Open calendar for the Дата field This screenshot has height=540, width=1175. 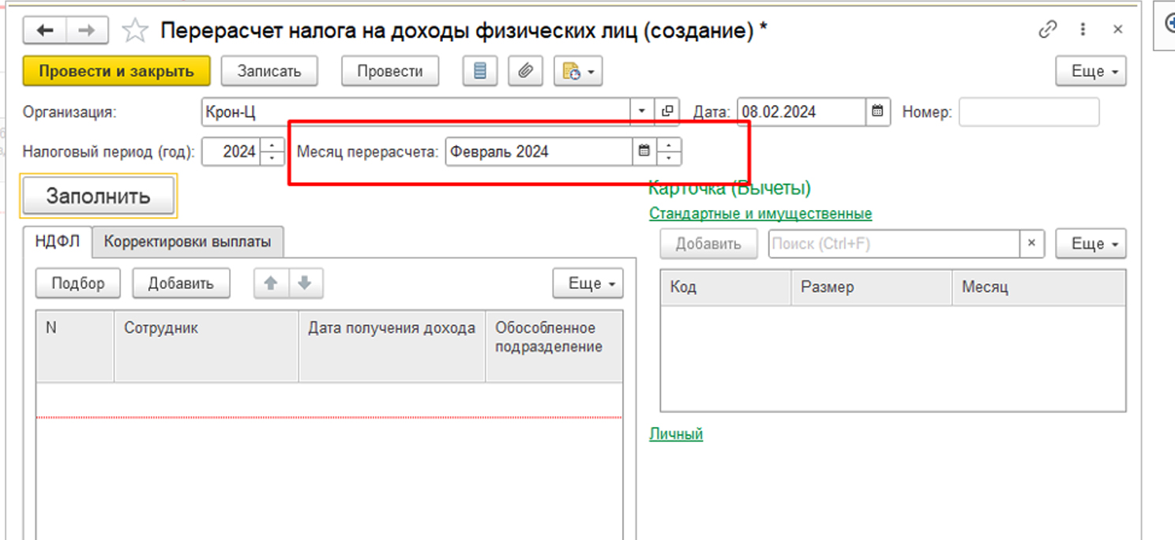click(877, 111)
